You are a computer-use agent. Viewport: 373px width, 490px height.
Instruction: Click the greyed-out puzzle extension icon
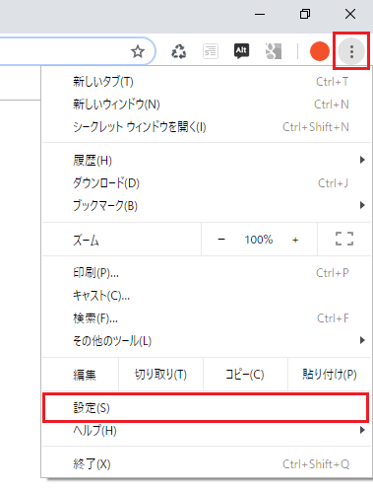pos(274,51)
